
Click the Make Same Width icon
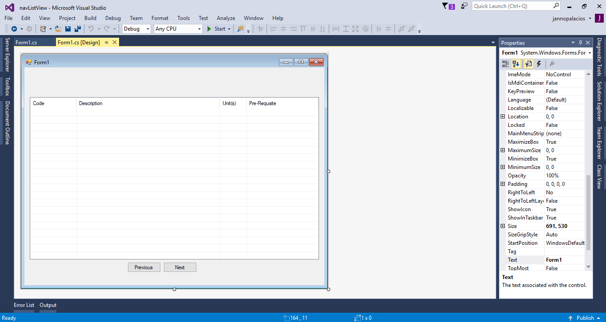point(336,29)
